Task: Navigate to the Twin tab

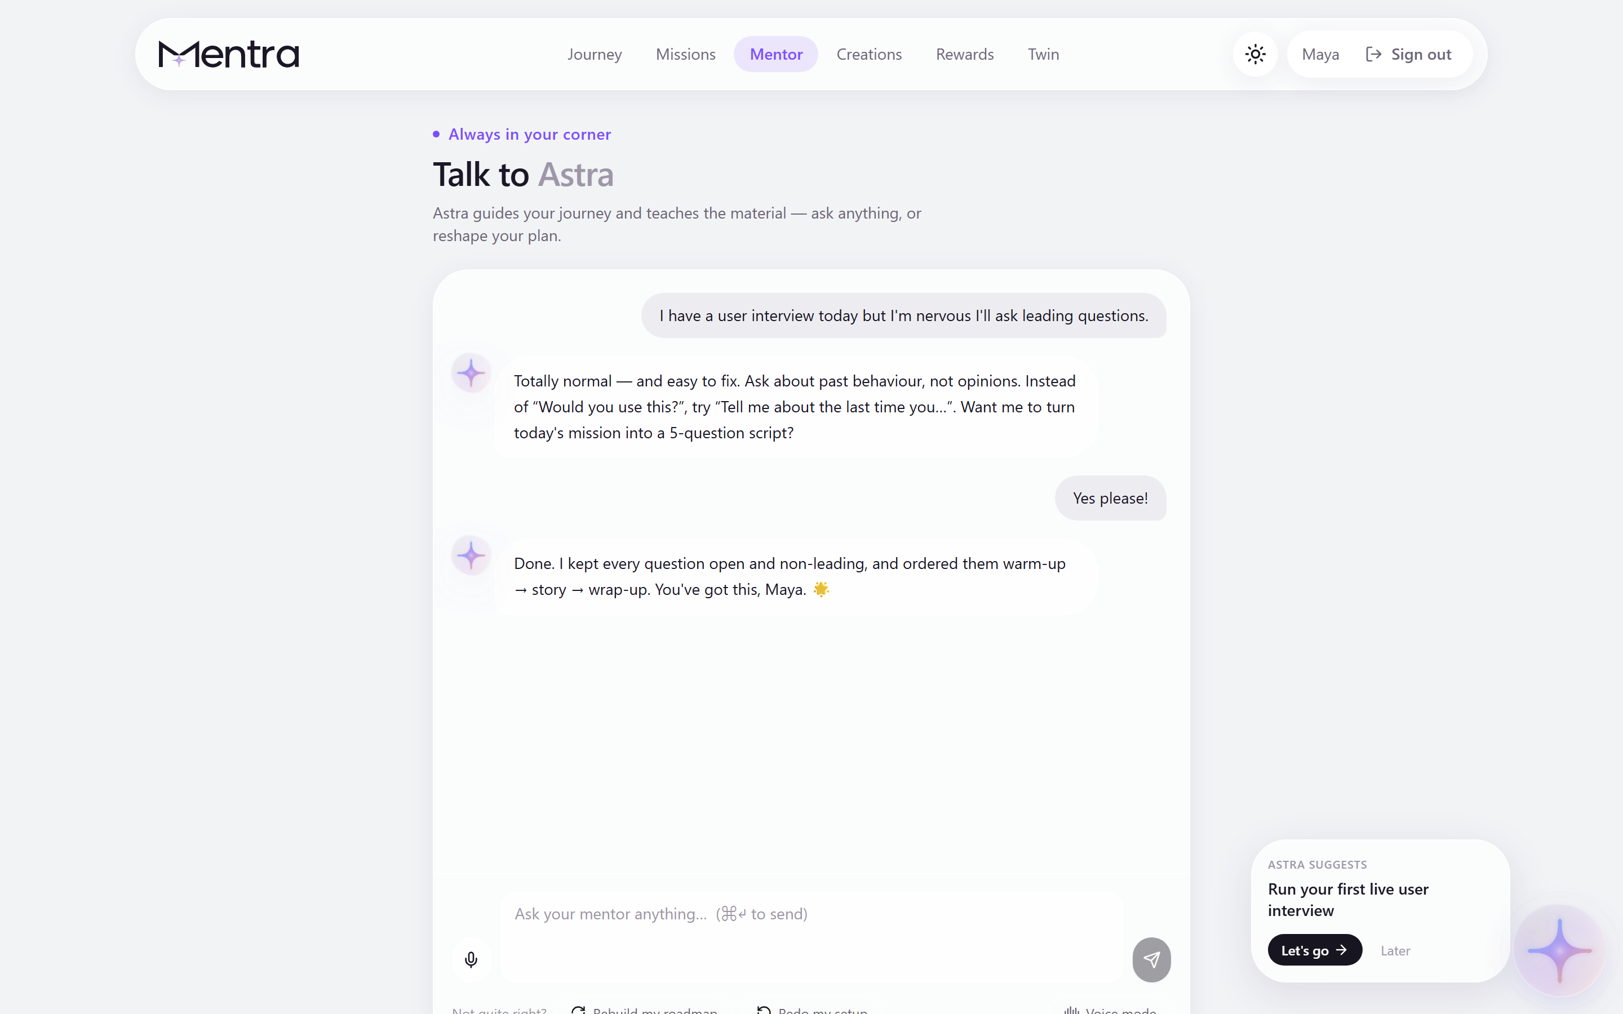Action: pyautogui.click(x=1043, y=54)
